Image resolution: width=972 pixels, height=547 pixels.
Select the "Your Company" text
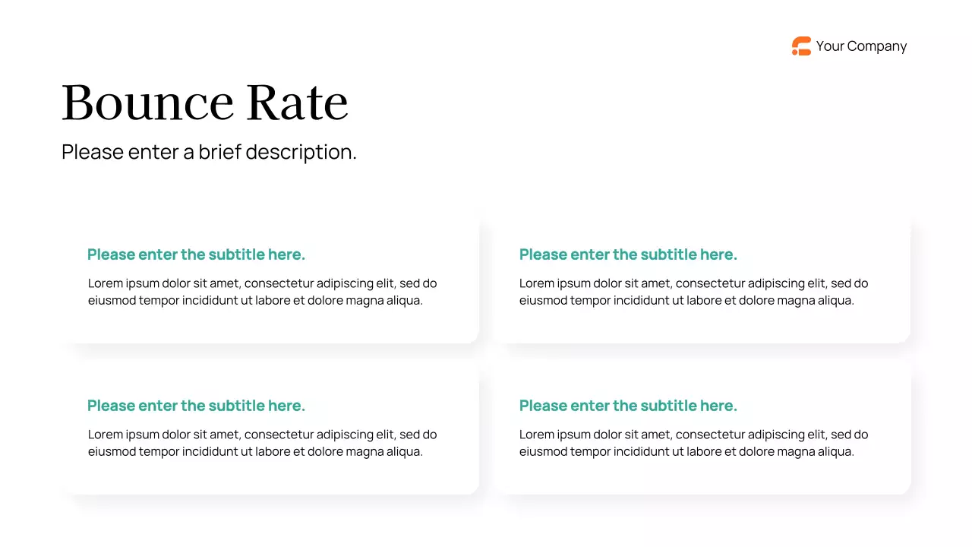click(861, 46)
